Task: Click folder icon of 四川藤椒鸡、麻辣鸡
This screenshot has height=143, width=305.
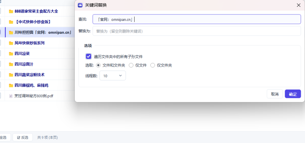Action: click(11, 85)
